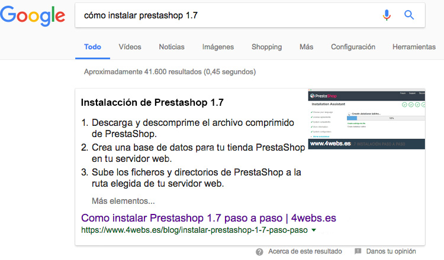444x260 pixels.
Task: Click the Google logo
Action: click(x=33, y=16)
